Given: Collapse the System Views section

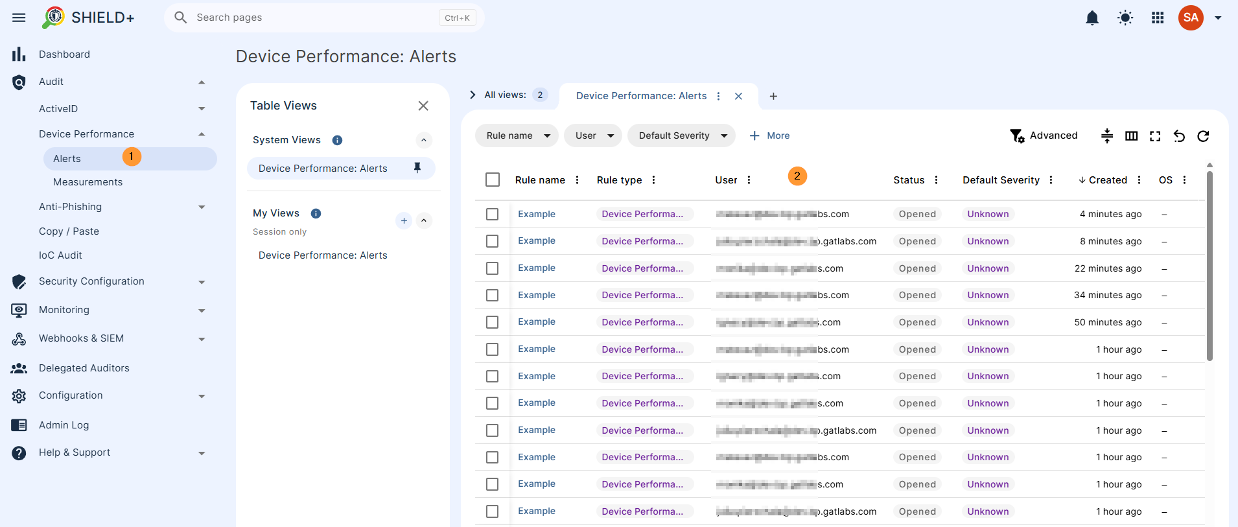Looking at the screenshot, I should (x=424, y=140).
